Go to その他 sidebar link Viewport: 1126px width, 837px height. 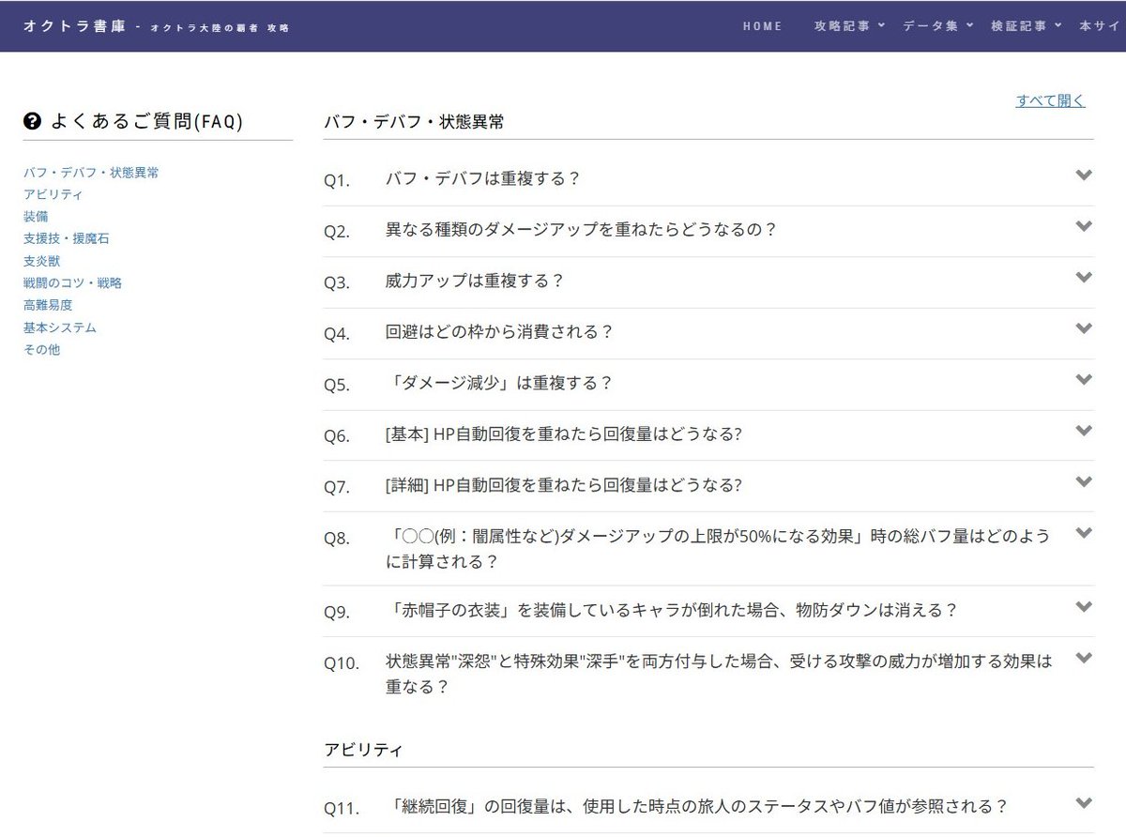tap(41, 350)
